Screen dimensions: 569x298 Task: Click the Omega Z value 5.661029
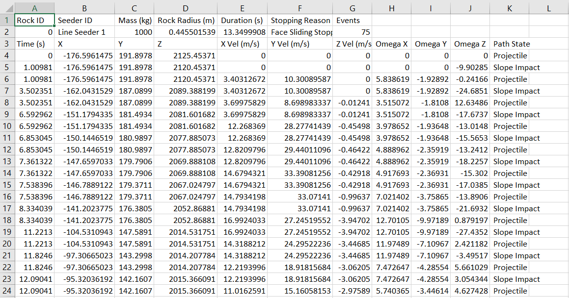470,267
